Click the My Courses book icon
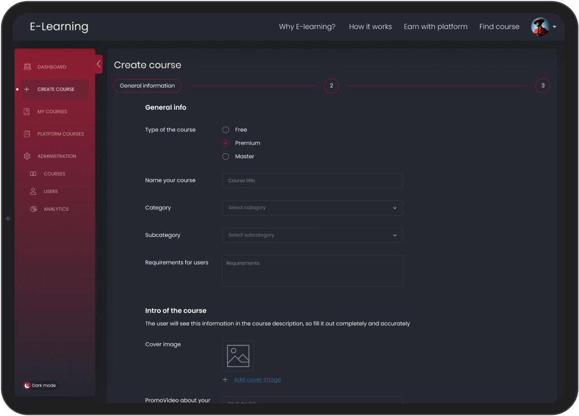The height and width of the screenshot is (416, 579). pyautogui.click(x=27, y=112)
